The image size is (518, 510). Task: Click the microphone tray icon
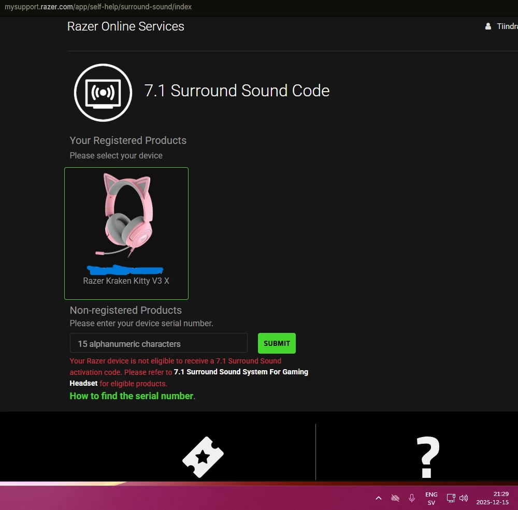[x=412, y=498]
